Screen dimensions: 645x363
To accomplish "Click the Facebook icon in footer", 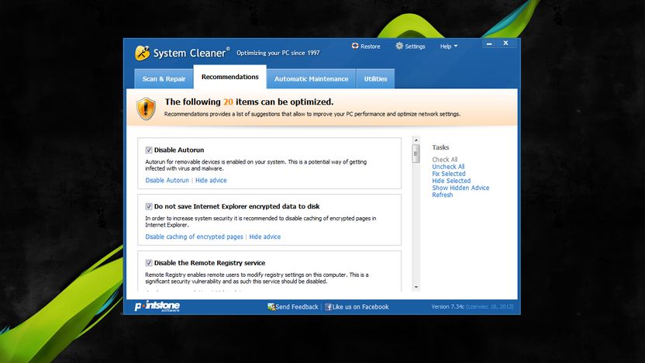I will [x=328, y=306].
